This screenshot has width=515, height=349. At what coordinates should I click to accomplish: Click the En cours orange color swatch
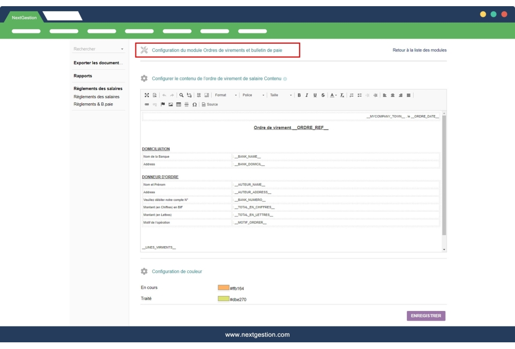pos(224,287)
